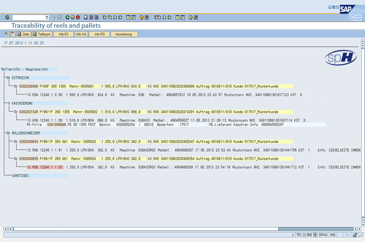This screenshot has height=242, width=365.
Task: Open the command field dropdown
Action: tap(47, 17)
